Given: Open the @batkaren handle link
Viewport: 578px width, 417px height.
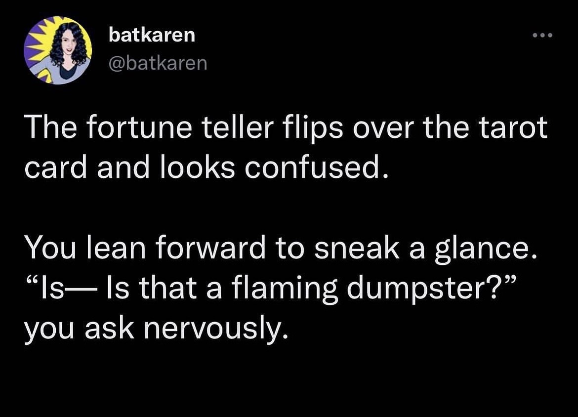Looking at the screenshot, I should [157, 64].
